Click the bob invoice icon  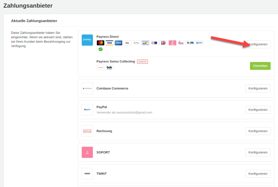(109, 67)
